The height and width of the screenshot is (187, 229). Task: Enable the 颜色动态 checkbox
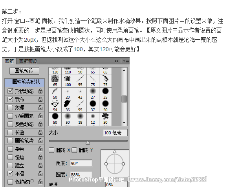10,124
